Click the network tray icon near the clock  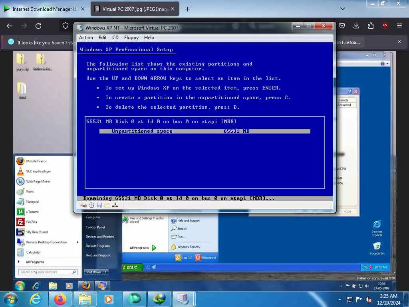pos(349,300)
